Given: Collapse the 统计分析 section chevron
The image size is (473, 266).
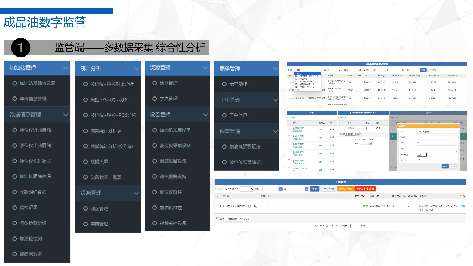Looking at the screenshot, I should 136,69.
